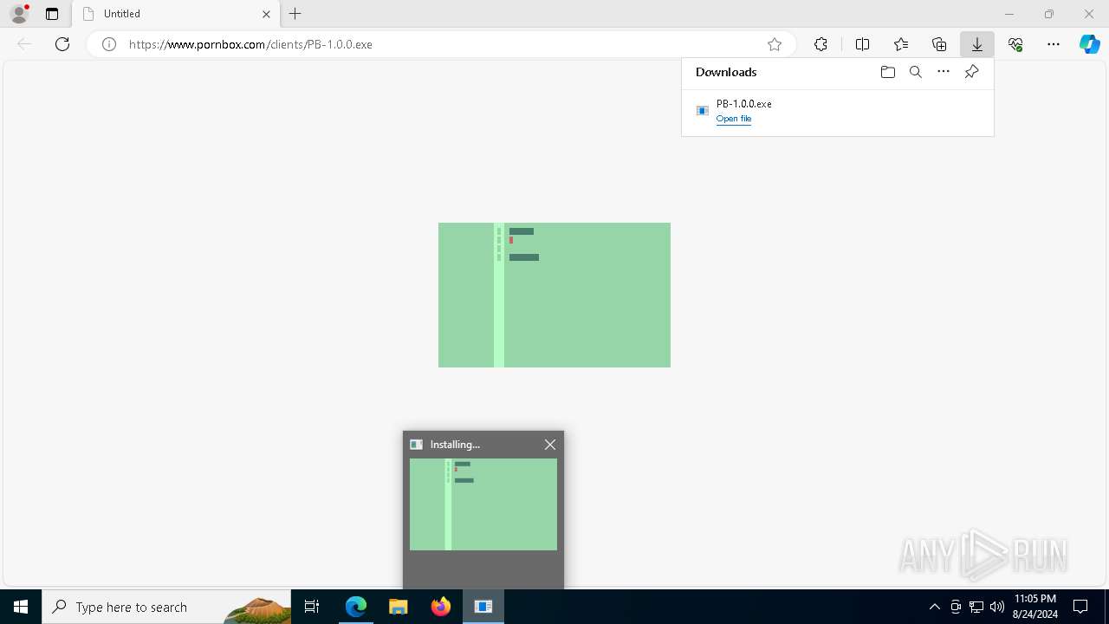Open tab actions menu icon

click(52, 14)
